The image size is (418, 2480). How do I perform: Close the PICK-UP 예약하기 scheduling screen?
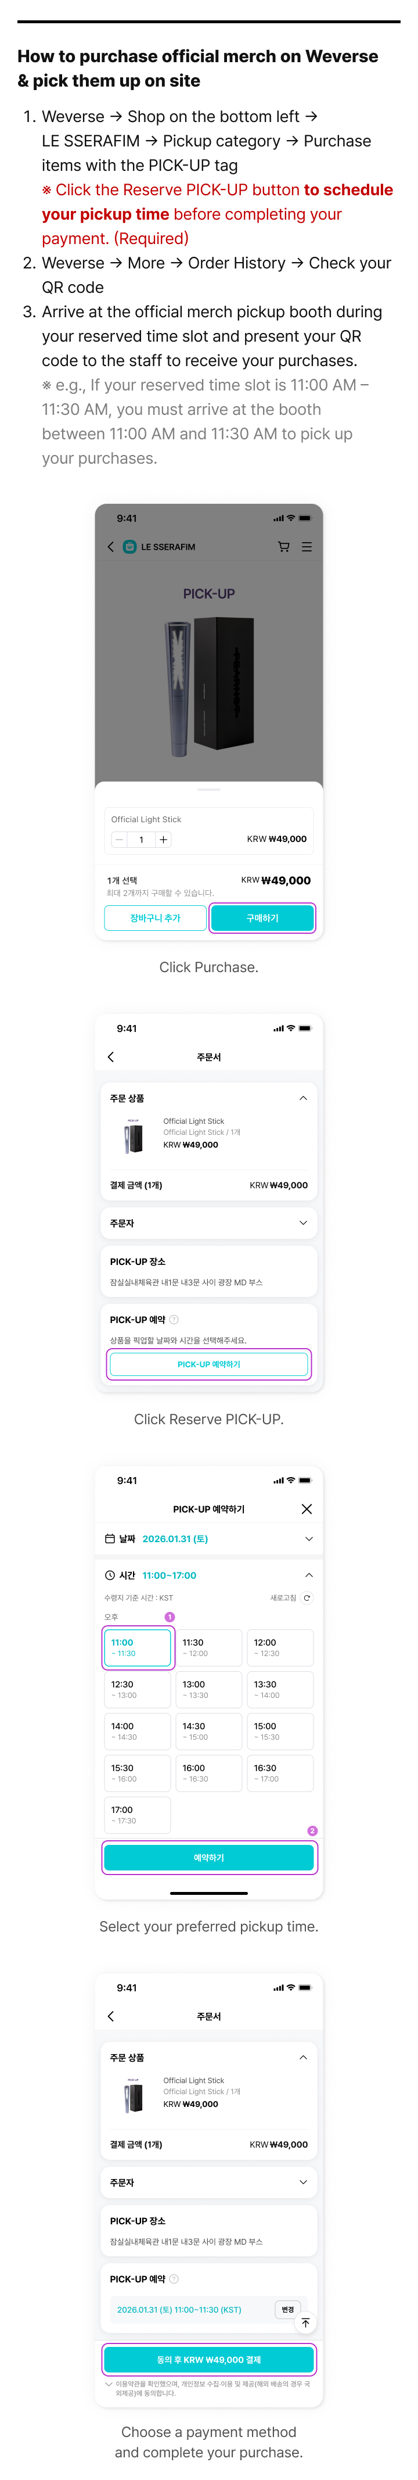tap(307, 1508)
